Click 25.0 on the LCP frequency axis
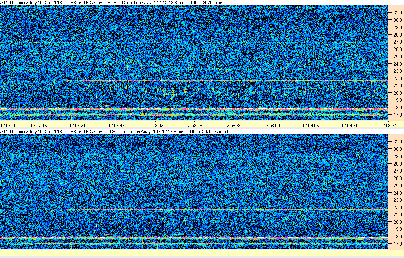The image size is (404, 258). (397, 186)
